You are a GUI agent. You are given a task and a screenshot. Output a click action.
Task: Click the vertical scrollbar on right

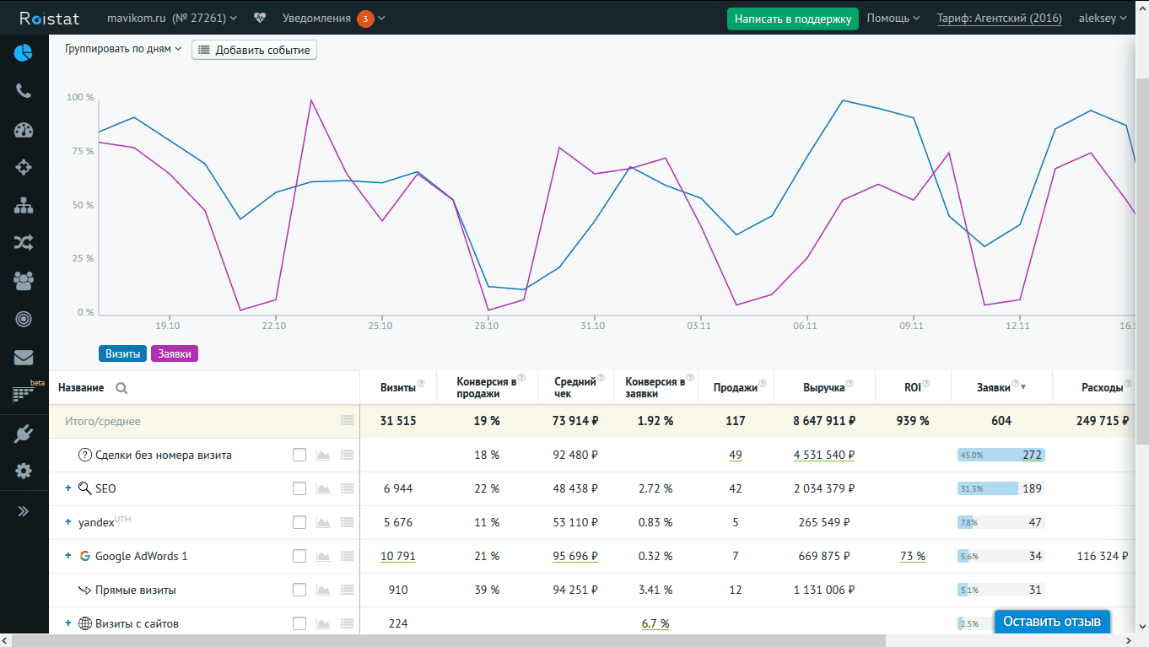point(1142,260)
